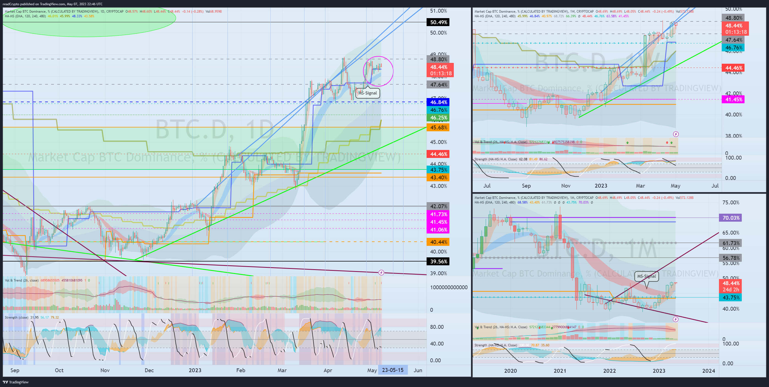This screenshot has width=769, height=387.
Task: Click the orange 40.44% price label
Action: 438,242
